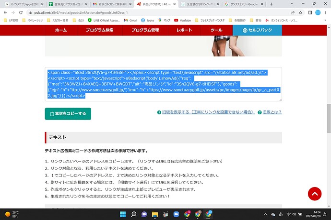Open the マップ bookmark
The image size is (331, 220).
[164, 21]
